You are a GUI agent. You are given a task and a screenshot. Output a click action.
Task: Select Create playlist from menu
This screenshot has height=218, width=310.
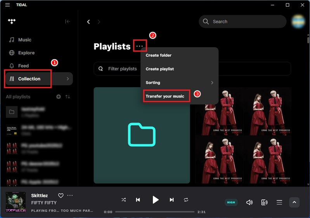point(160,69)
